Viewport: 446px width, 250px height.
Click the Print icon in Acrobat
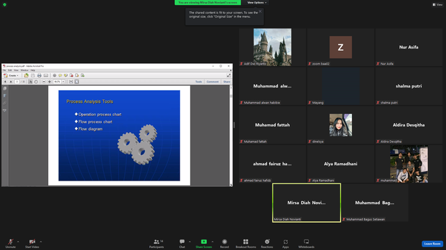click(x=39, y=76)
